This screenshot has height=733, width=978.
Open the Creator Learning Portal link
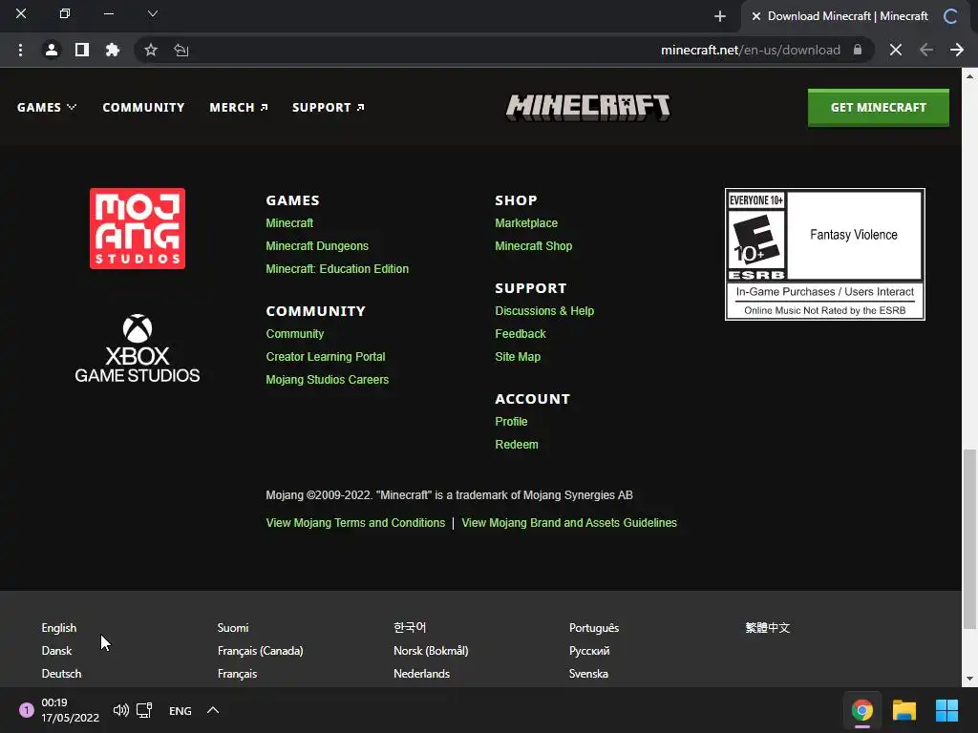(326, 357)
